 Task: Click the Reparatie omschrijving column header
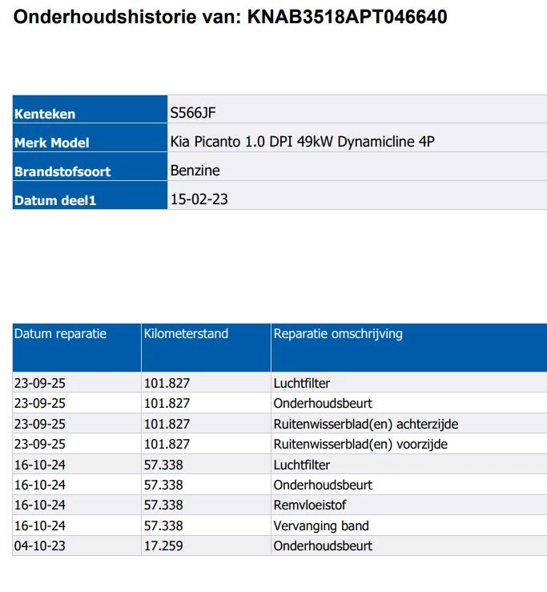click(337, 334)
